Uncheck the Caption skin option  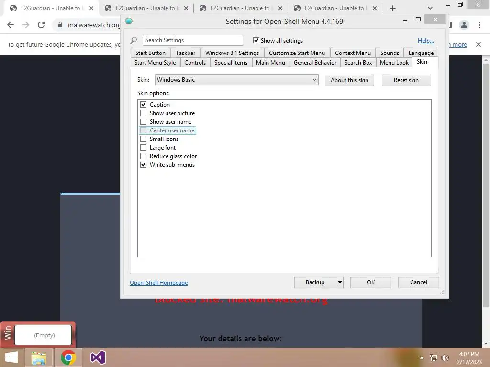[143, 105]
